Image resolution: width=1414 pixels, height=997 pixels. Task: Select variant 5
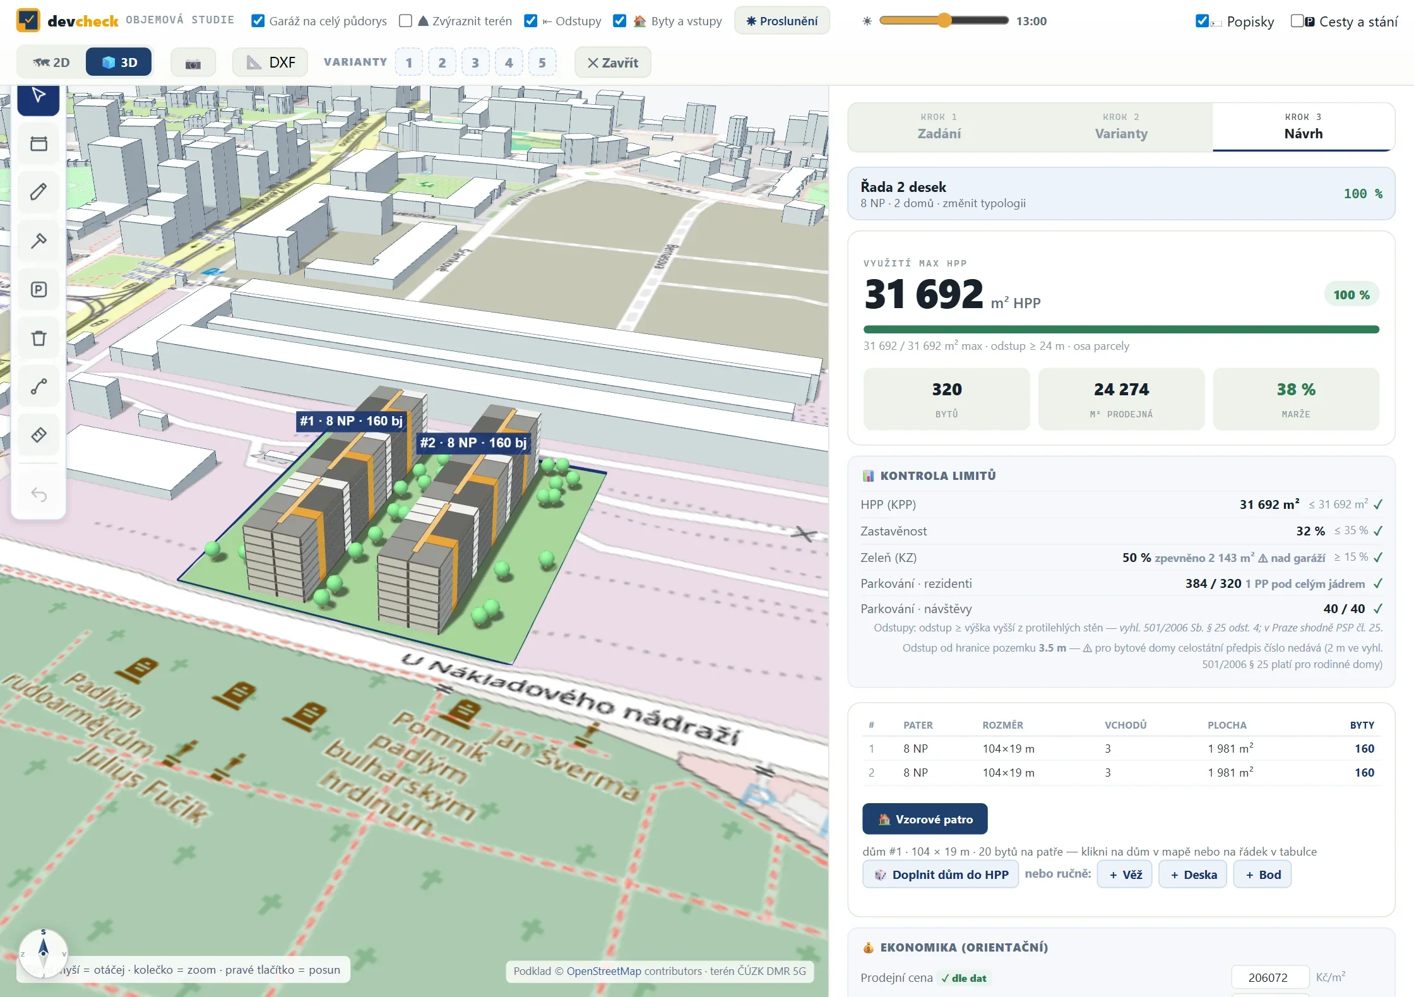542,63
